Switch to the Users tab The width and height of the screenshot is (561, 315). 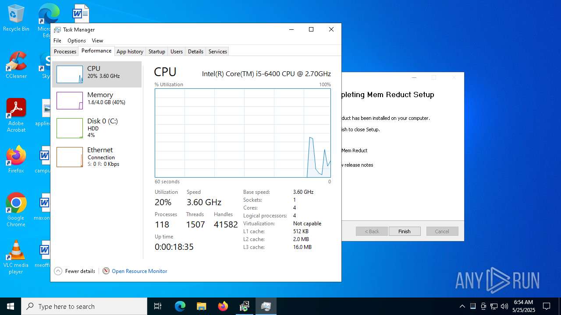pyautogui.click(x=177, y=52)
